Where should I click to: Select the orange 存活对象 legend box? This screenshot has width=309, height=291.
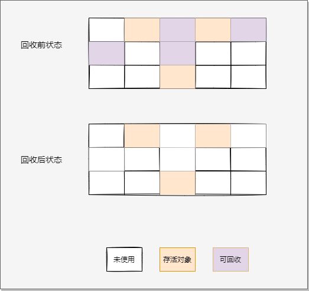(x=177, y=259)
